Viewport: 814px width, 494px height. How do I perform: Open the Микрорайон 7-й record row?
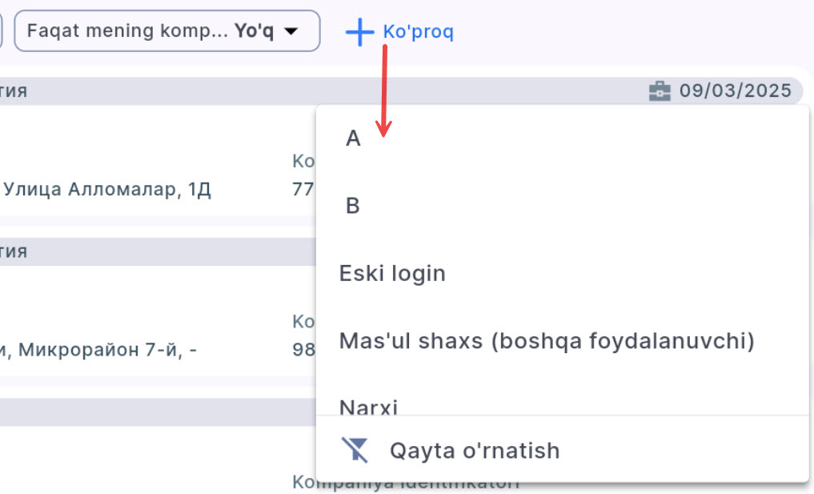99,350
